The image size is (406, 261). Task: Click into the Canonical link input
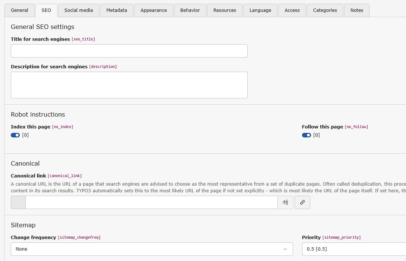[x=151, y=202]
